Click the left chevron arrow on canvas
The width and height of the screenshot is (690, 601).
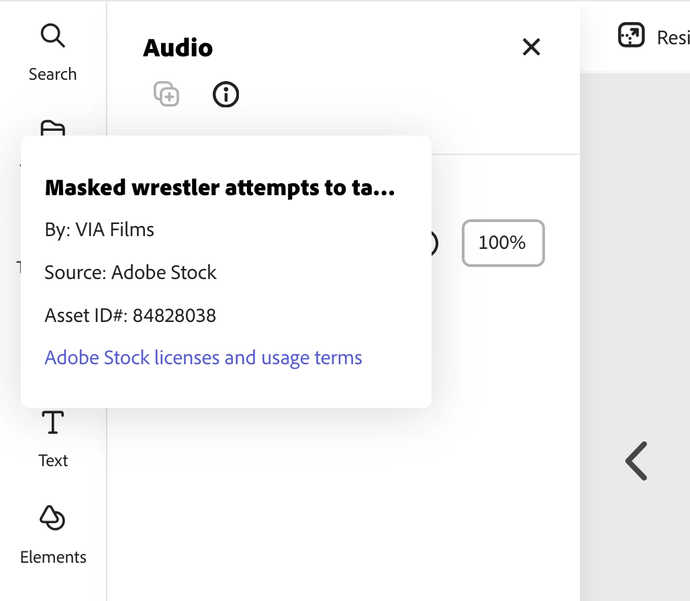(636, 461)
